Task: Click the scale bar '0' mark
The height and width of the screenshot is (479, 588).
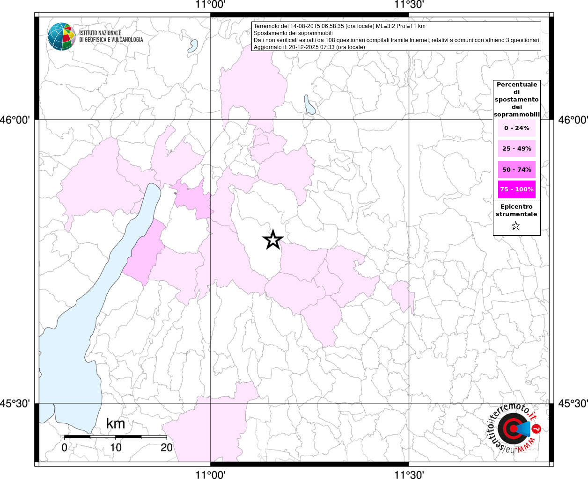Action: pos(65,447)
